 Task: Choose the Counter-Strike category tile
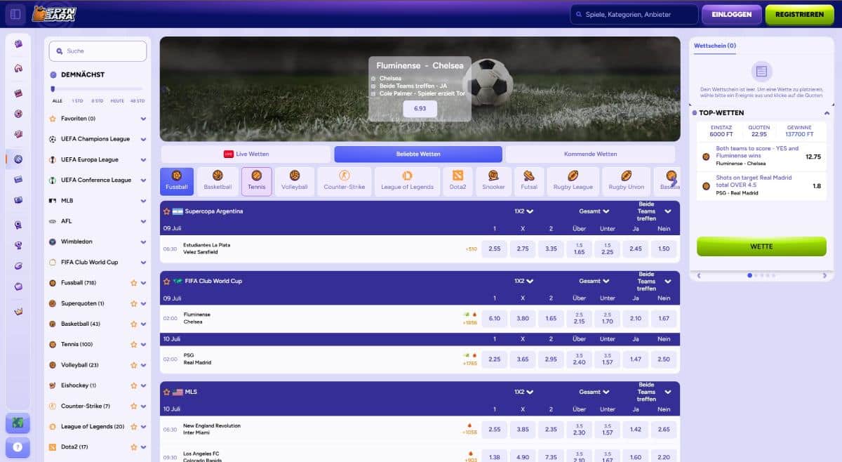pos(344,181)
